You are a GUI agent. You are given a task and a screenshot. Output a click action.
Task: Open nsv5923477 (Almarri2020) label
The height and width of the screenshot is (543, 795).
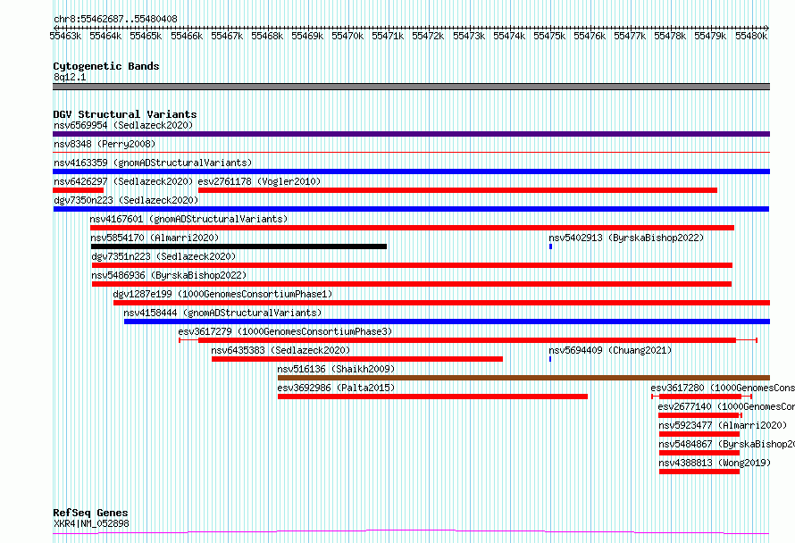[x=723, y=425]
